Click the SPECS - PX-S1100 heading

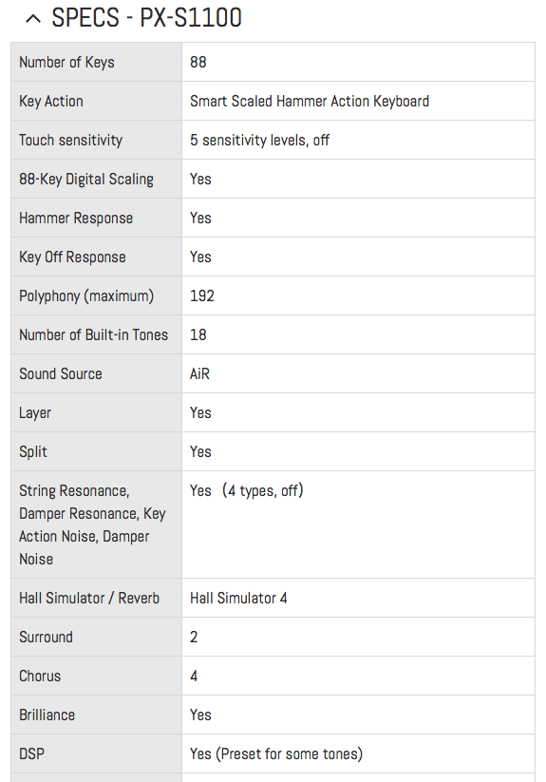146,18
